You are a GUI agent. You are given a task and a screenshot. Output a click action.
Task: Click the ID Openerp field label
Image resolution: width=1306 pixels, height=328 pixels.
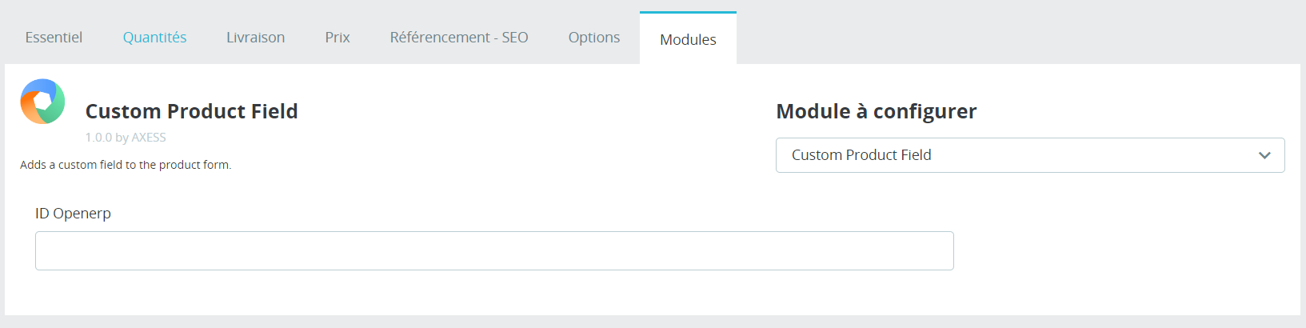click(x=73, y=214)
